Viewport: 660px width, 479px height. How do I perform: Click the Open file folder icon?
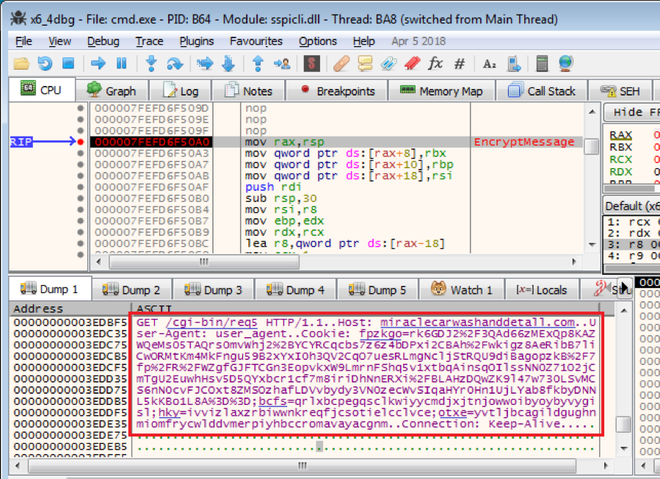[x=21, y=64]
